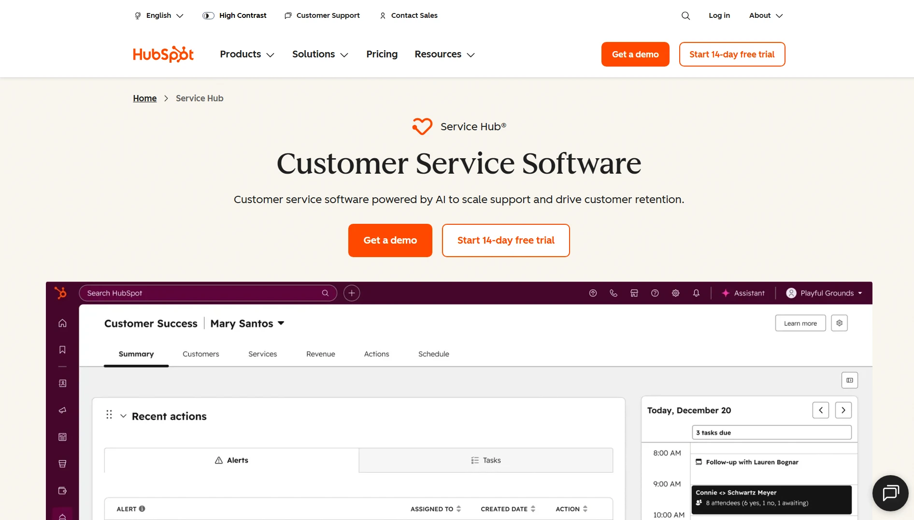Open the Customers tab

[x=200, y=354]
